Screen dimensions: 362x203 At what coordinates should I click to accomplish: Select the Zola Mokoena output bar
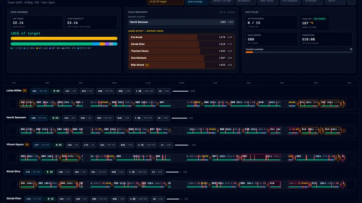pos(182,58)
